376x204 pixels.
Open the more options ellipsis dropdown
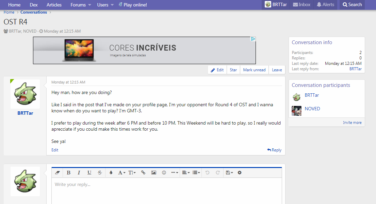pos(175,172)
